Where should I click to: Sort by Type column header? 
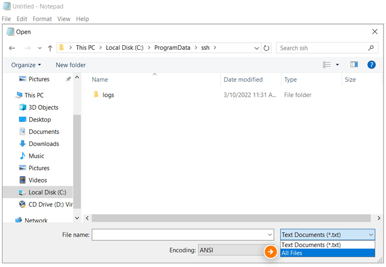tap(291, 79)
